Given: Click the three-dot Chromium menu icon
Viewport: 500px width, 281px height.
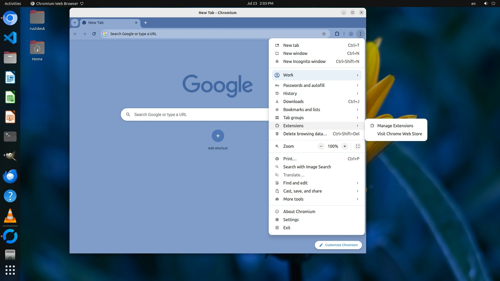Looking at the screenshot, I should click(360, 34).
